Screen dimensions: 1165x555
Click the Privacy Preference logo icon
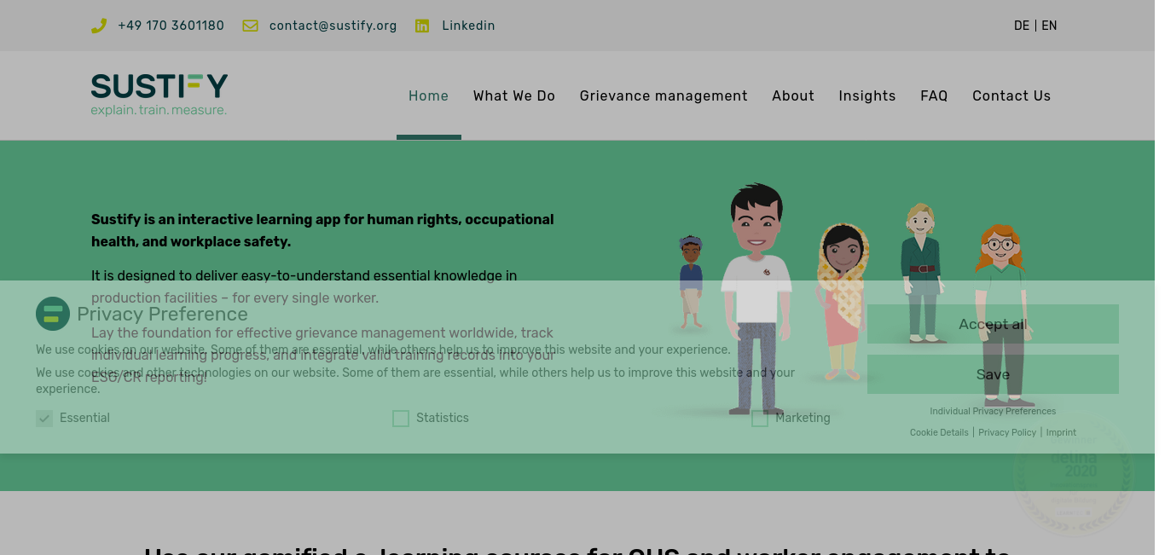pyautogui.click(x=53, y=314)
